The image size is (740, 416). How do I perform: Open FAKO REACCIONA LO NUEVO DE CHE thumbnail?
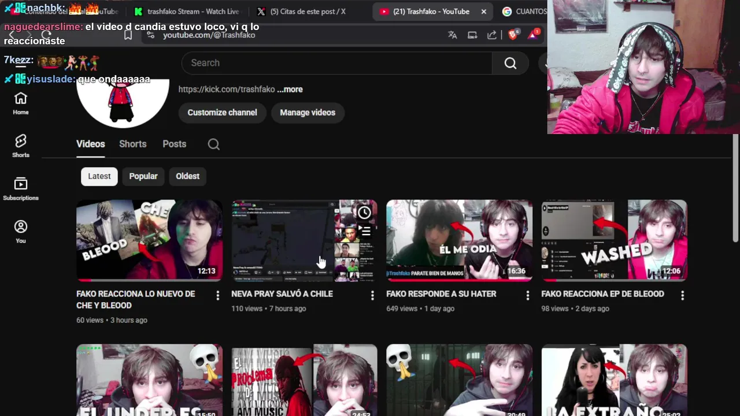click(x=149, y=241)
